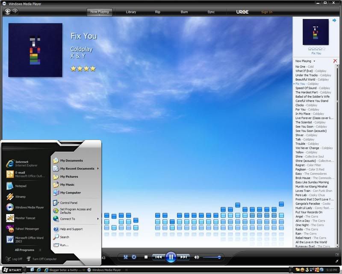The width and height of the screenshot is (342, 274).
Task: Open the Burn tab
Action: pyautogui.click(x=184, y=12)
